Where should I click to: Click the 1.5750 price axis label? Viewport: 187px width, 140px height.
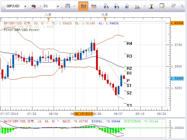[x=176, y=45]
